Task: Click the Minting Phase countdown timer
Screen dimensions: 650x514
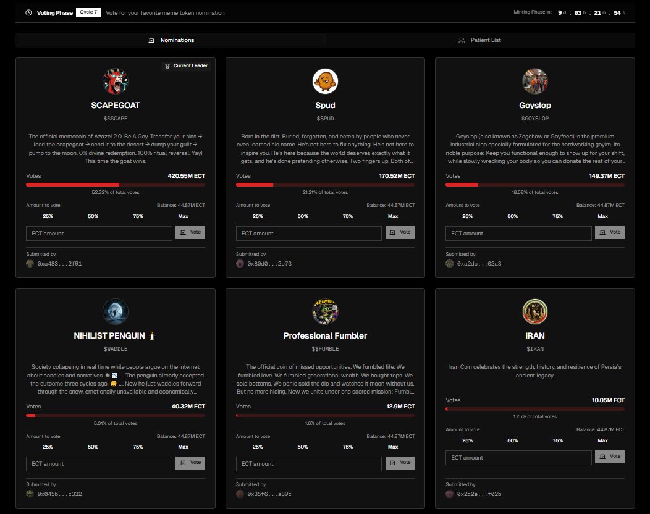Action: coord(591,12)
